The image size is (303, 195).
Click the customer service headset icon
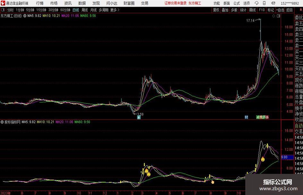257,3
